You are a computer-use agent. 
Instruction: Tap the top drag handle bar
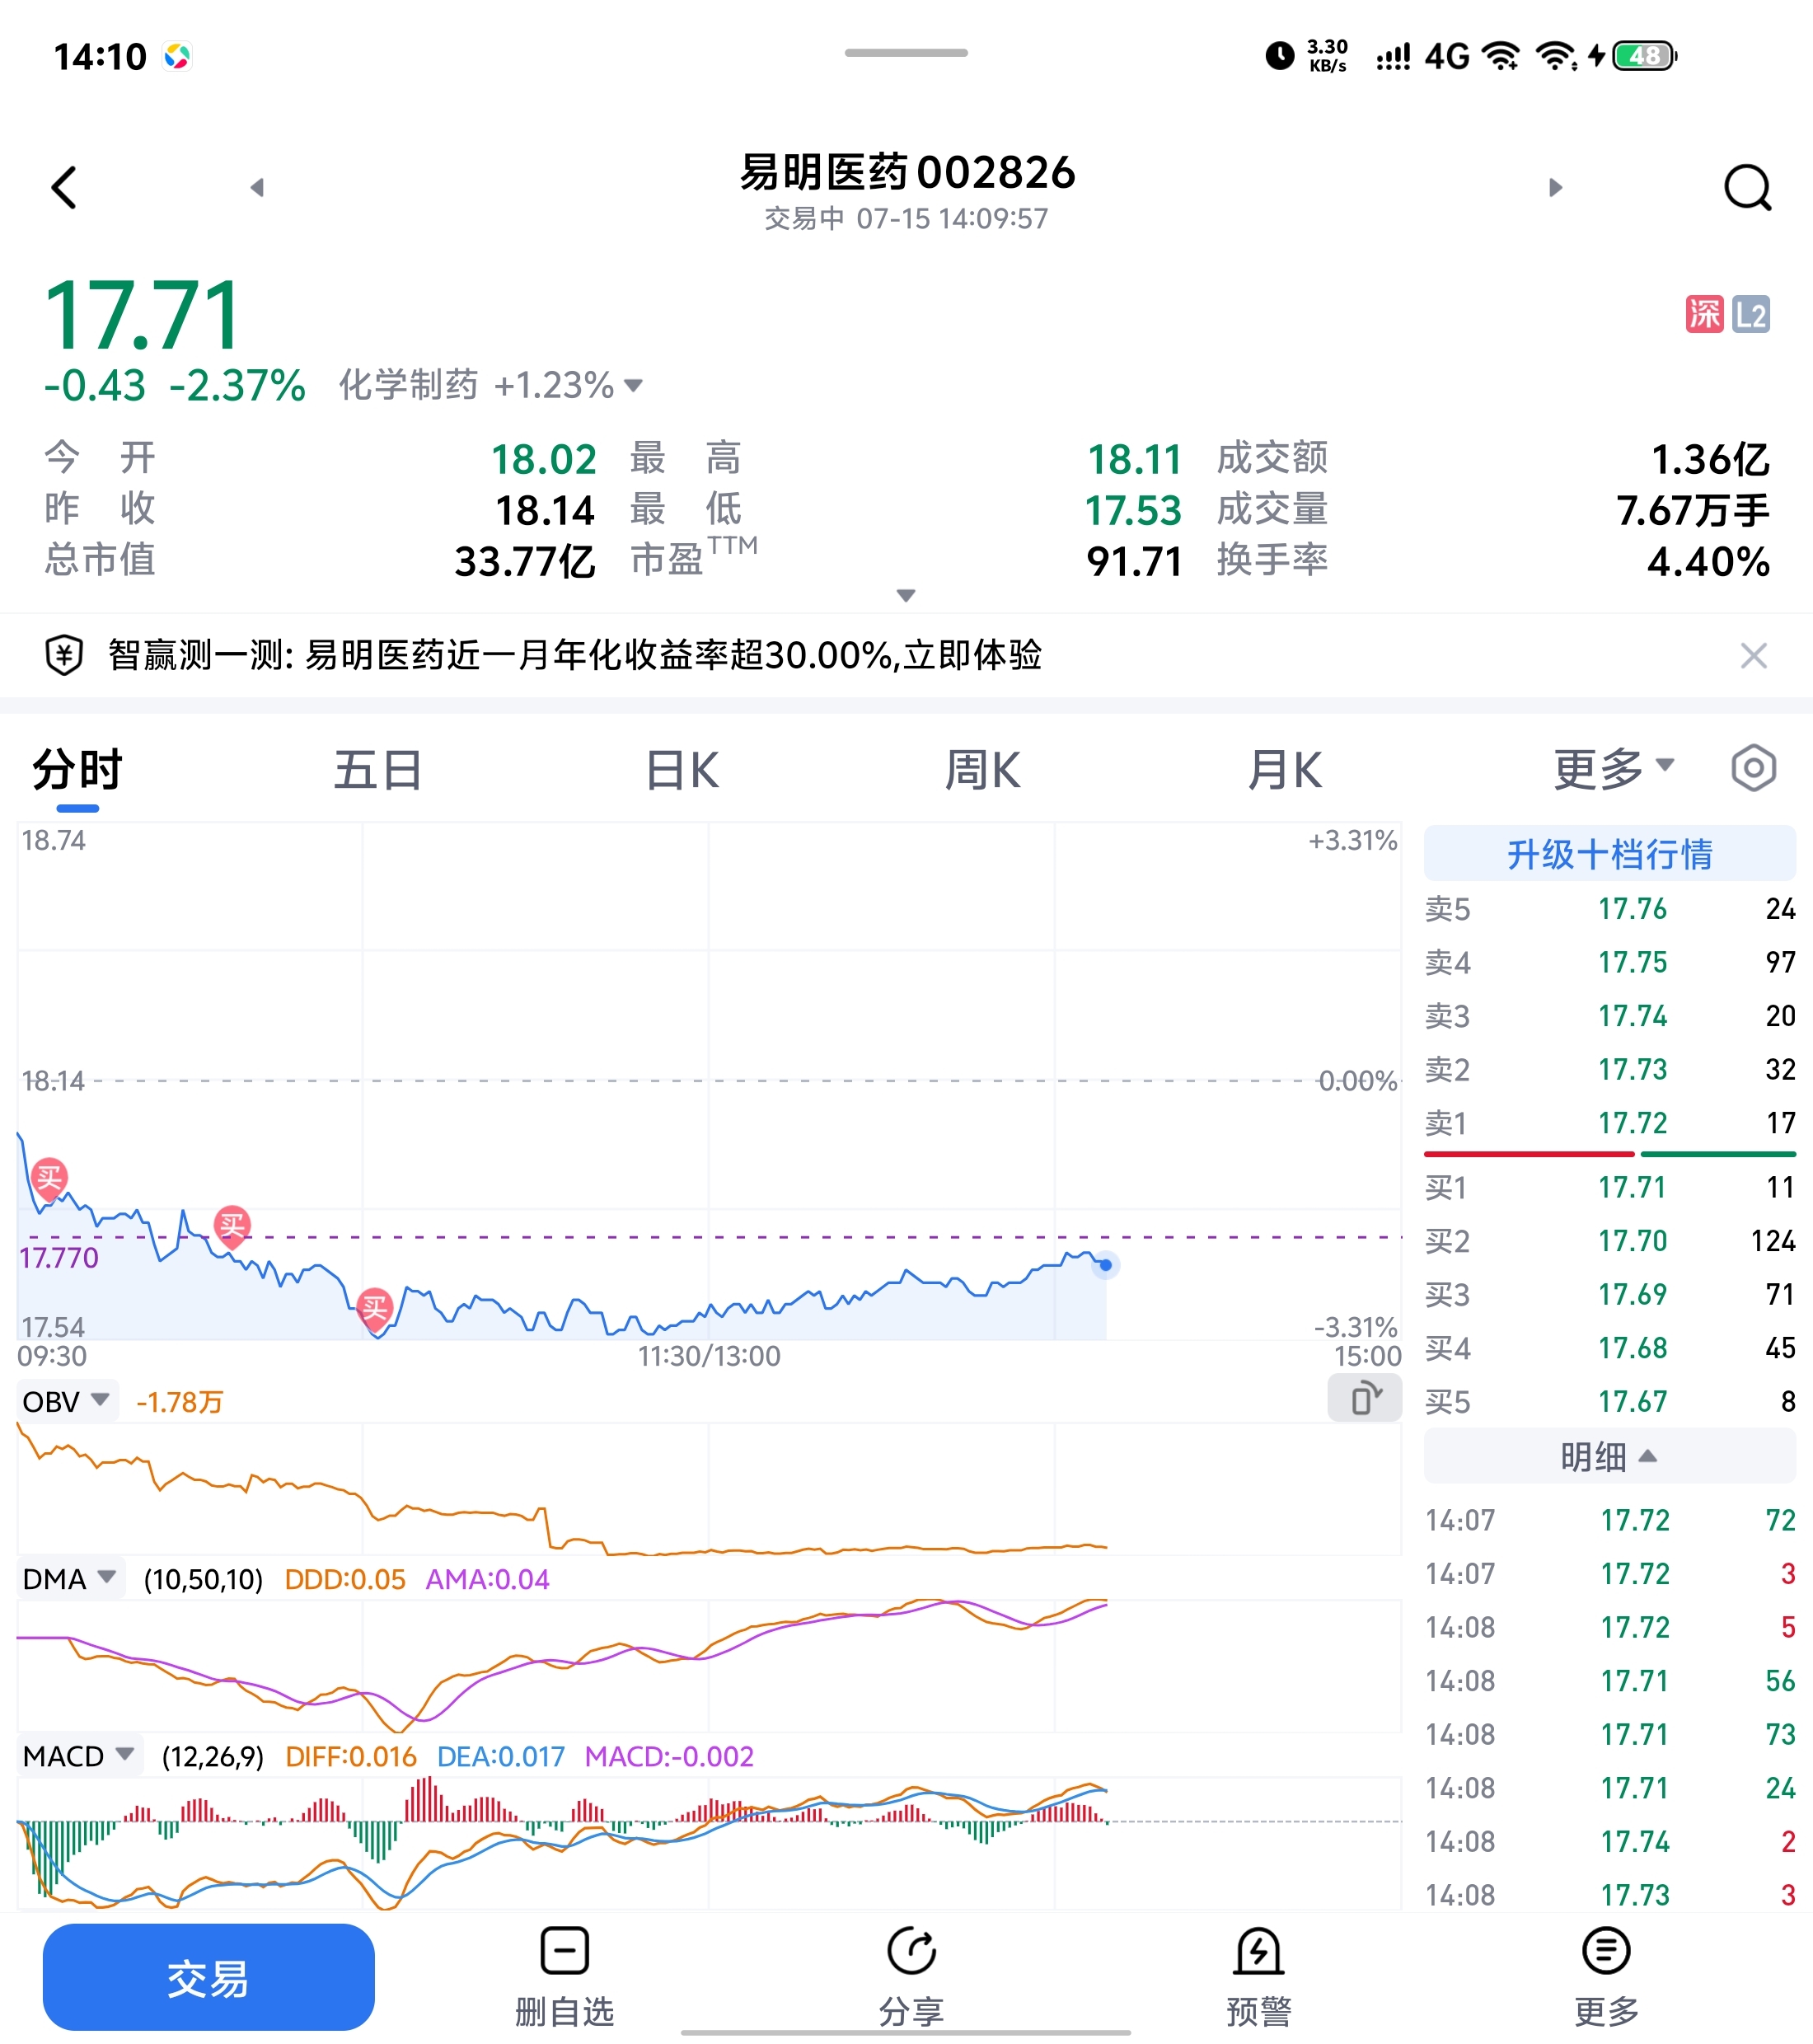point(906,52)
